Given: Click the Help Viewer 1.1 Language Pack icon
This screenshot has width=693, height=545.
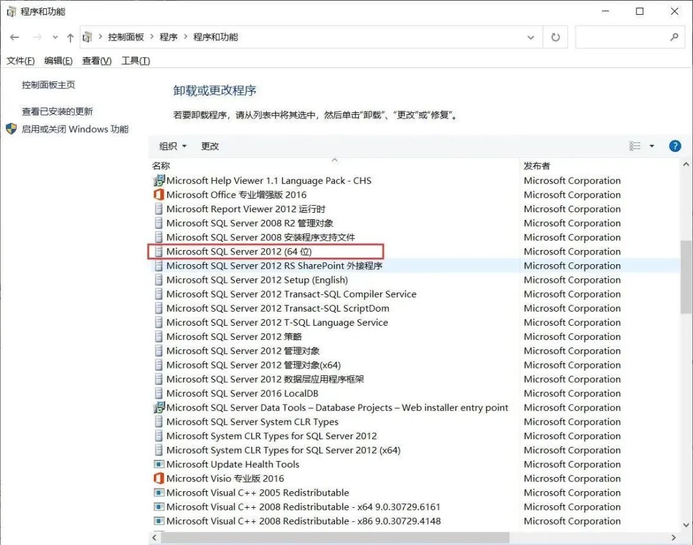Looking at the screenshot, I should coord(158,181).
